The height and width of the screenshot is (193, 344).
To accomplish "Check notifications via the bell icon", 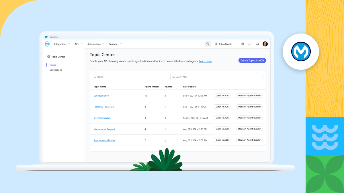I will point(257,44).
